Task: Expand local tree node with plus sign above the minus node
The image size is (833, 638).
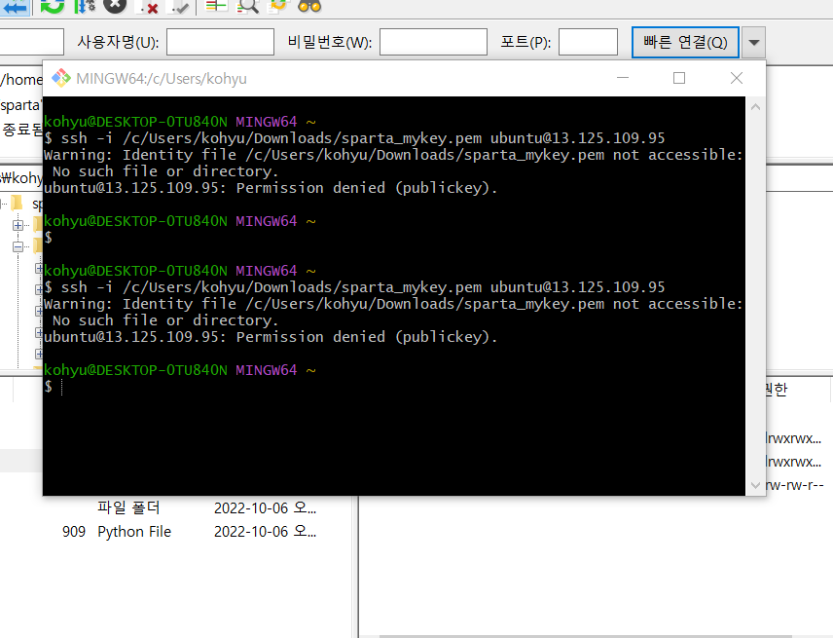Action: 18,225
